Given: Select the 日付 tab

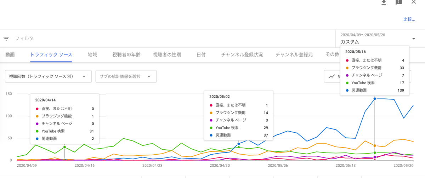Looking at the screenshot, I should pyautogui.click(x=201, y=55).
